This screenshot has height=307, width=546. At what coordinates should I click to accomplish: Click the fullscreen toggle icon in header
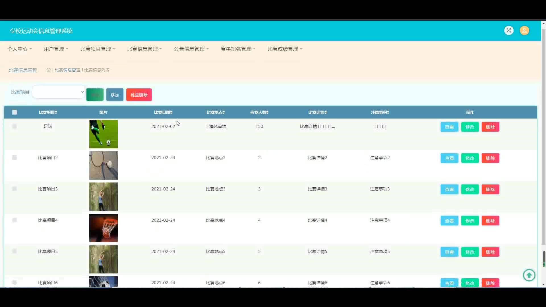point(509,30)
